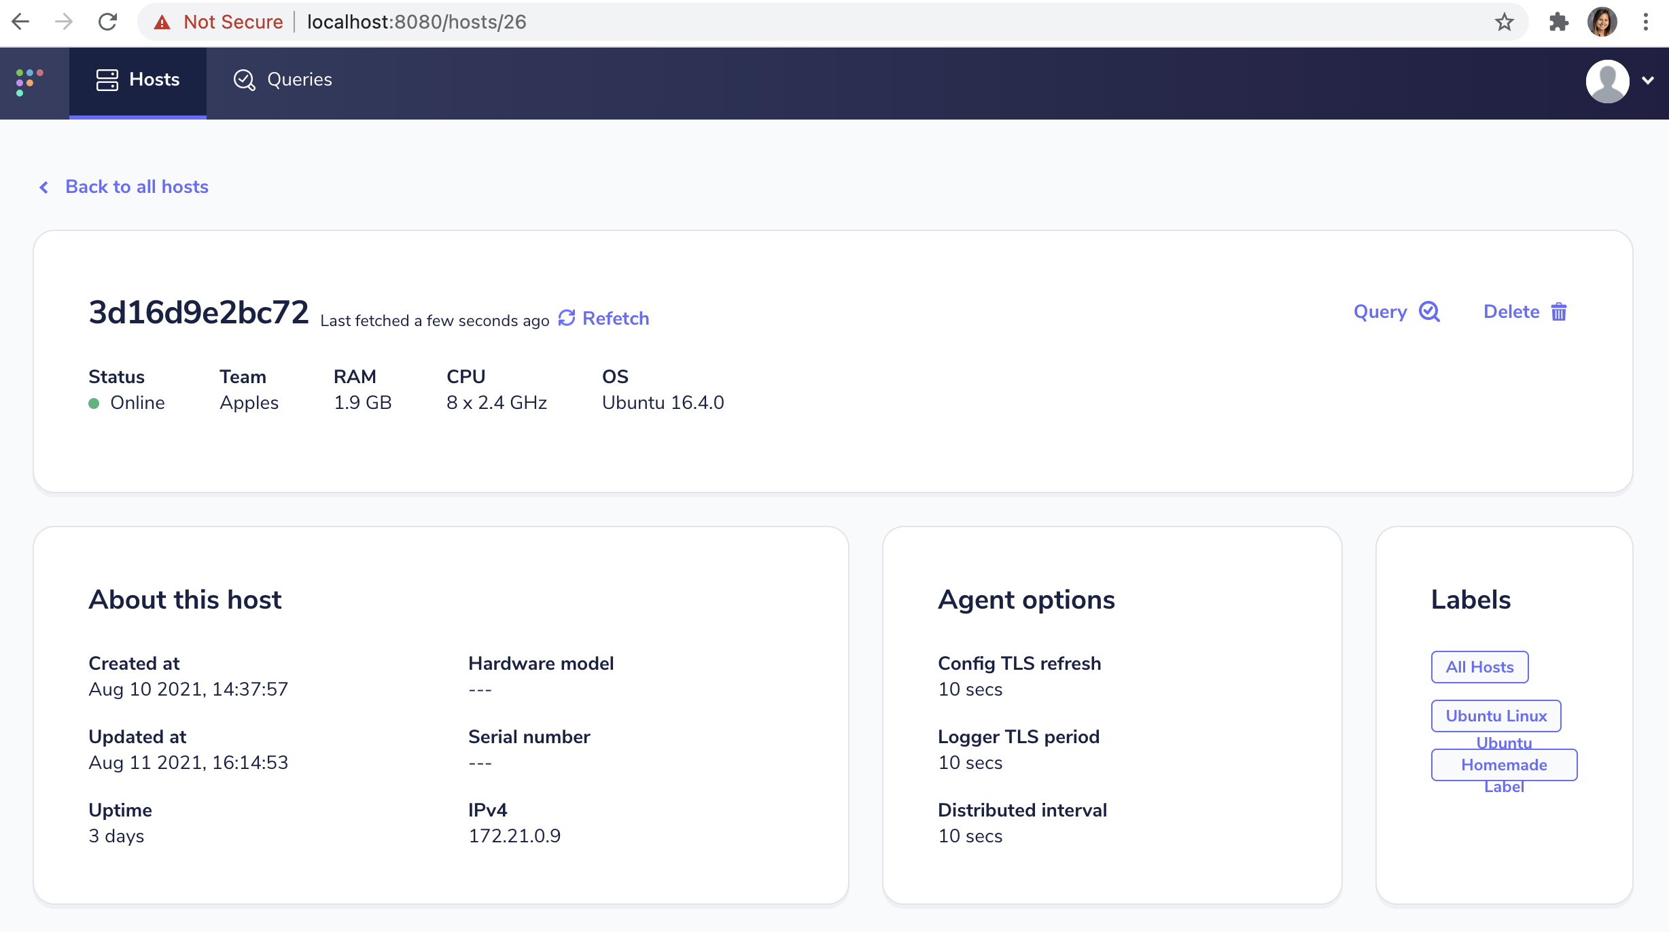Click the user avatar in the navigation bar
The width and height of the screenshot is (1669, 932).
point(1607,81)
